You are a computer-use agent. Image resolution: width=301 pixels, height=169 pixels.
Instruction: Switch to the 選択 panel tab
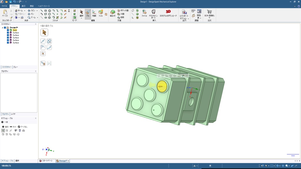coord(17,161)
